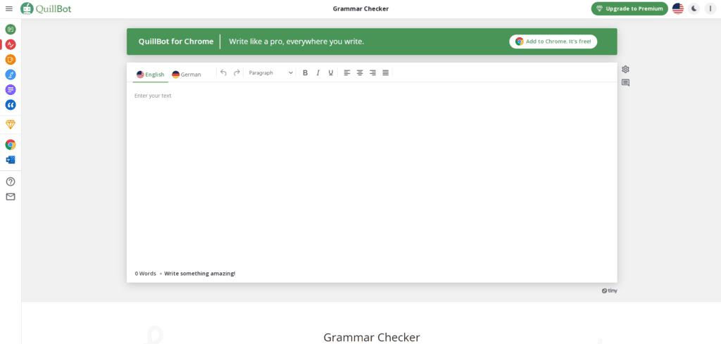Click into the Enter your text area
The height and width of the screenshot is (344, 721).
[372, 174]
